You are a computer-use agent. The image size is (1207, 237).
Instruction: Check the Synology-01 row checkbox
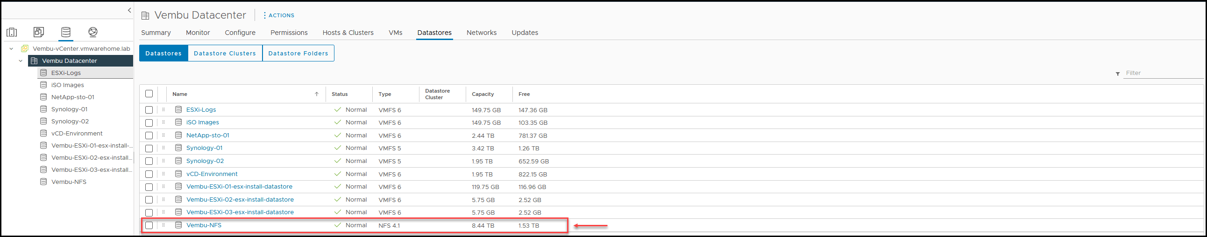pyautogui.click(x=149, y=148)
